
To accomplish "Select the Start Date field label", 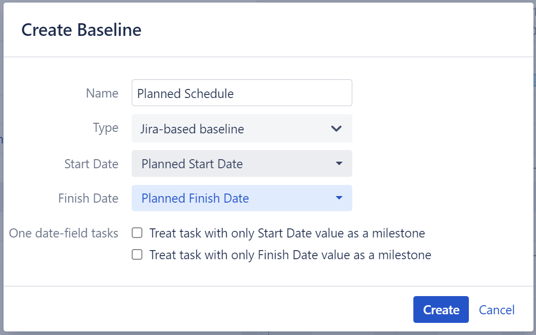I will [91, 164].
